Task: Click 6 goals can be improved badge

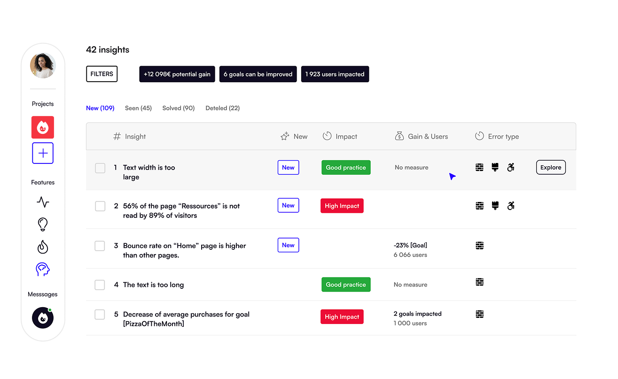Action: coord(258,74)
